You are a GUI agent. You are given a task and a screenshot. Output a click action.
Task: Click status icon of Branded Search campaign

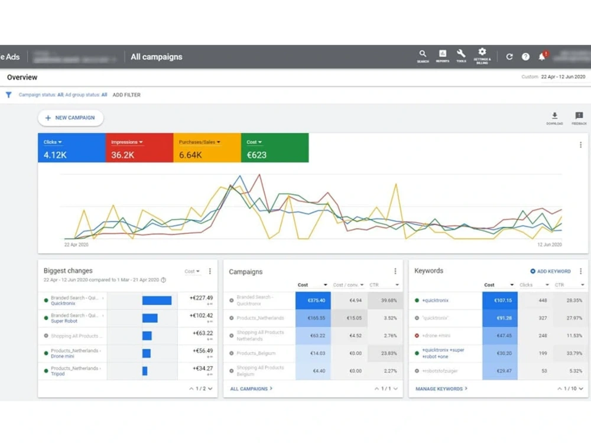232,300
